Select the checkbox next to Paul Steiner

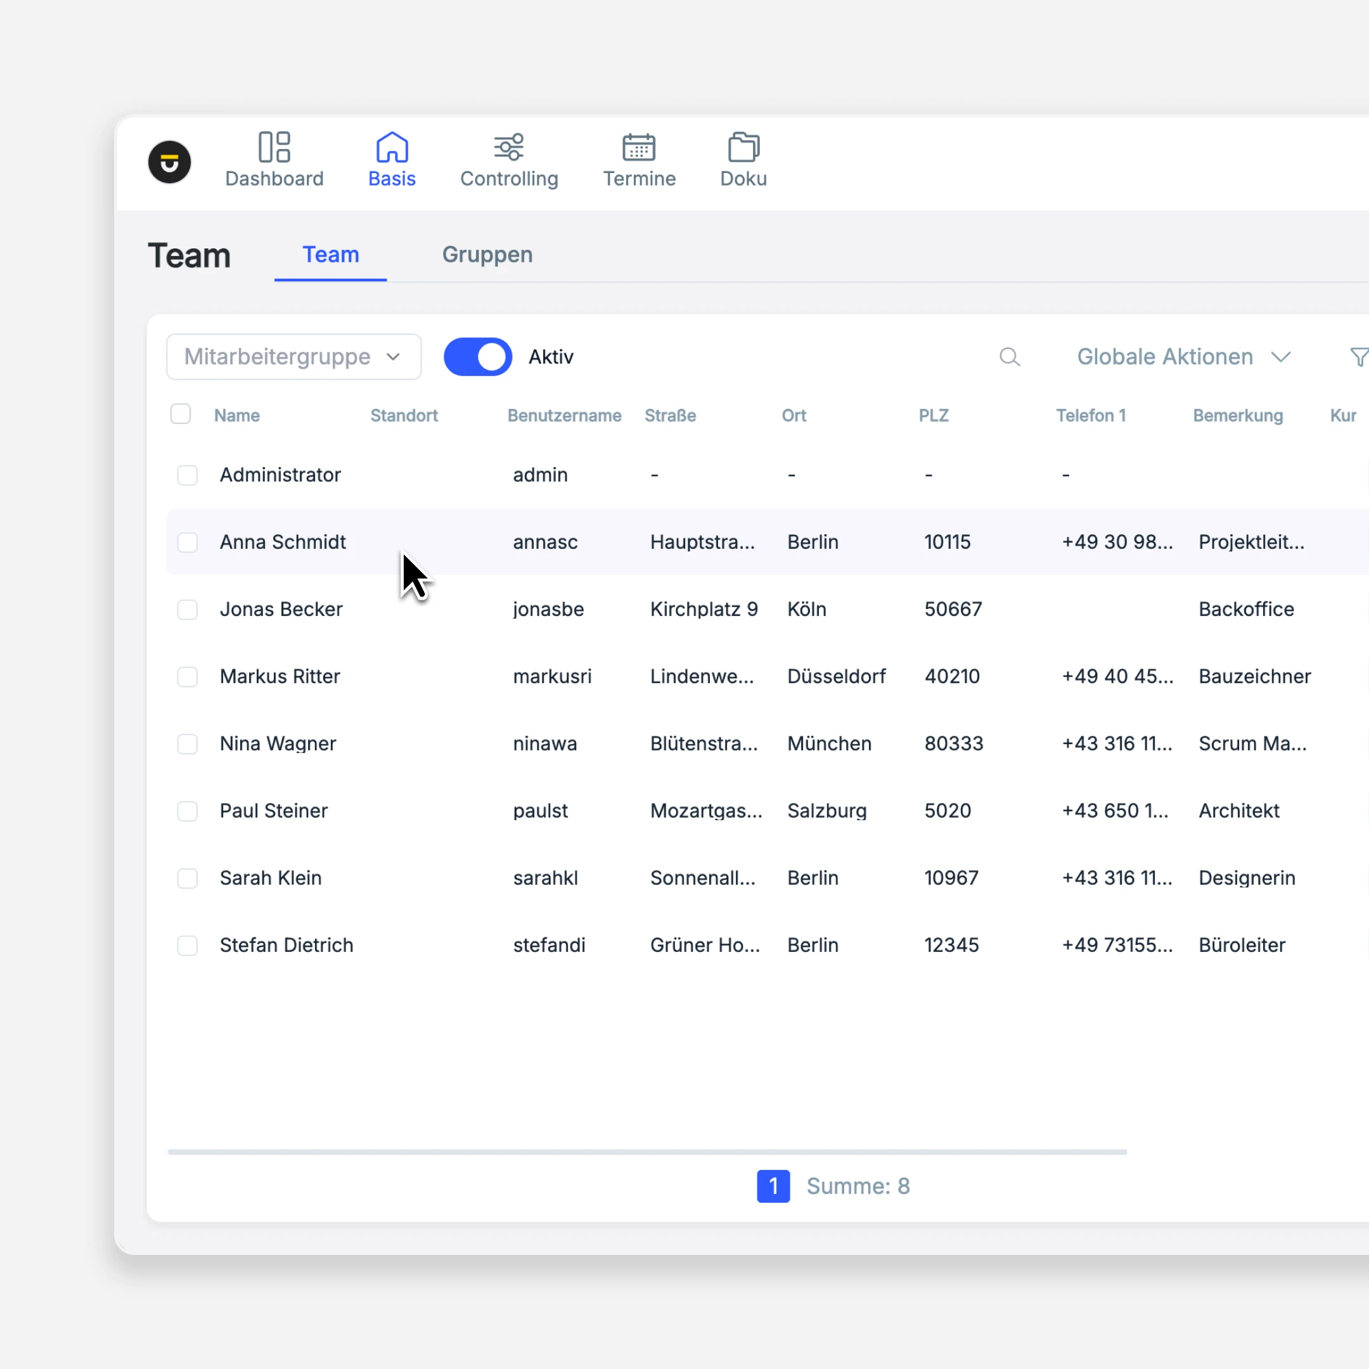(187, 811)
